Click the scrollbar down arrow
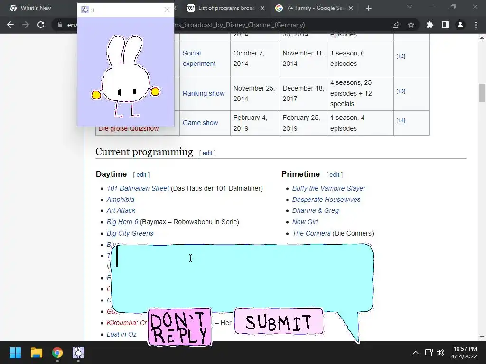This screenshot has height=364, width=486. point(482,337)
